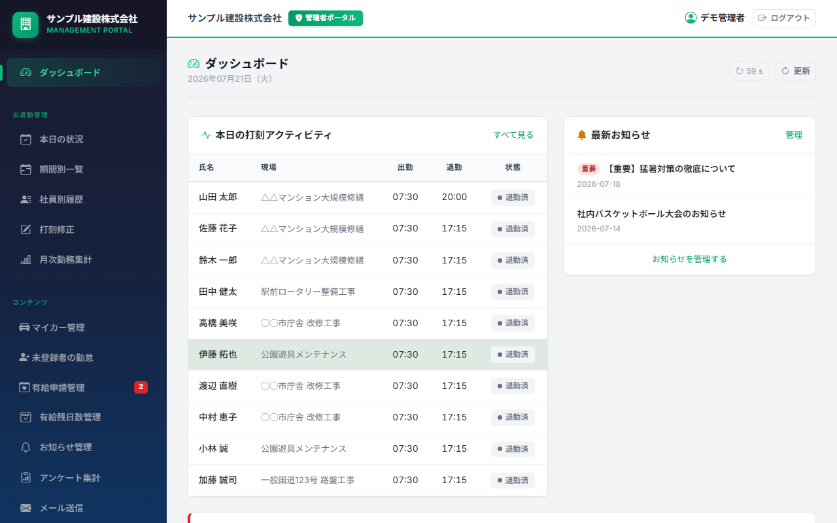Viewport: 837px width, 523px height.
Task: Click 駅前ロータリー整備工事 site cell
Action: (308, 292)
